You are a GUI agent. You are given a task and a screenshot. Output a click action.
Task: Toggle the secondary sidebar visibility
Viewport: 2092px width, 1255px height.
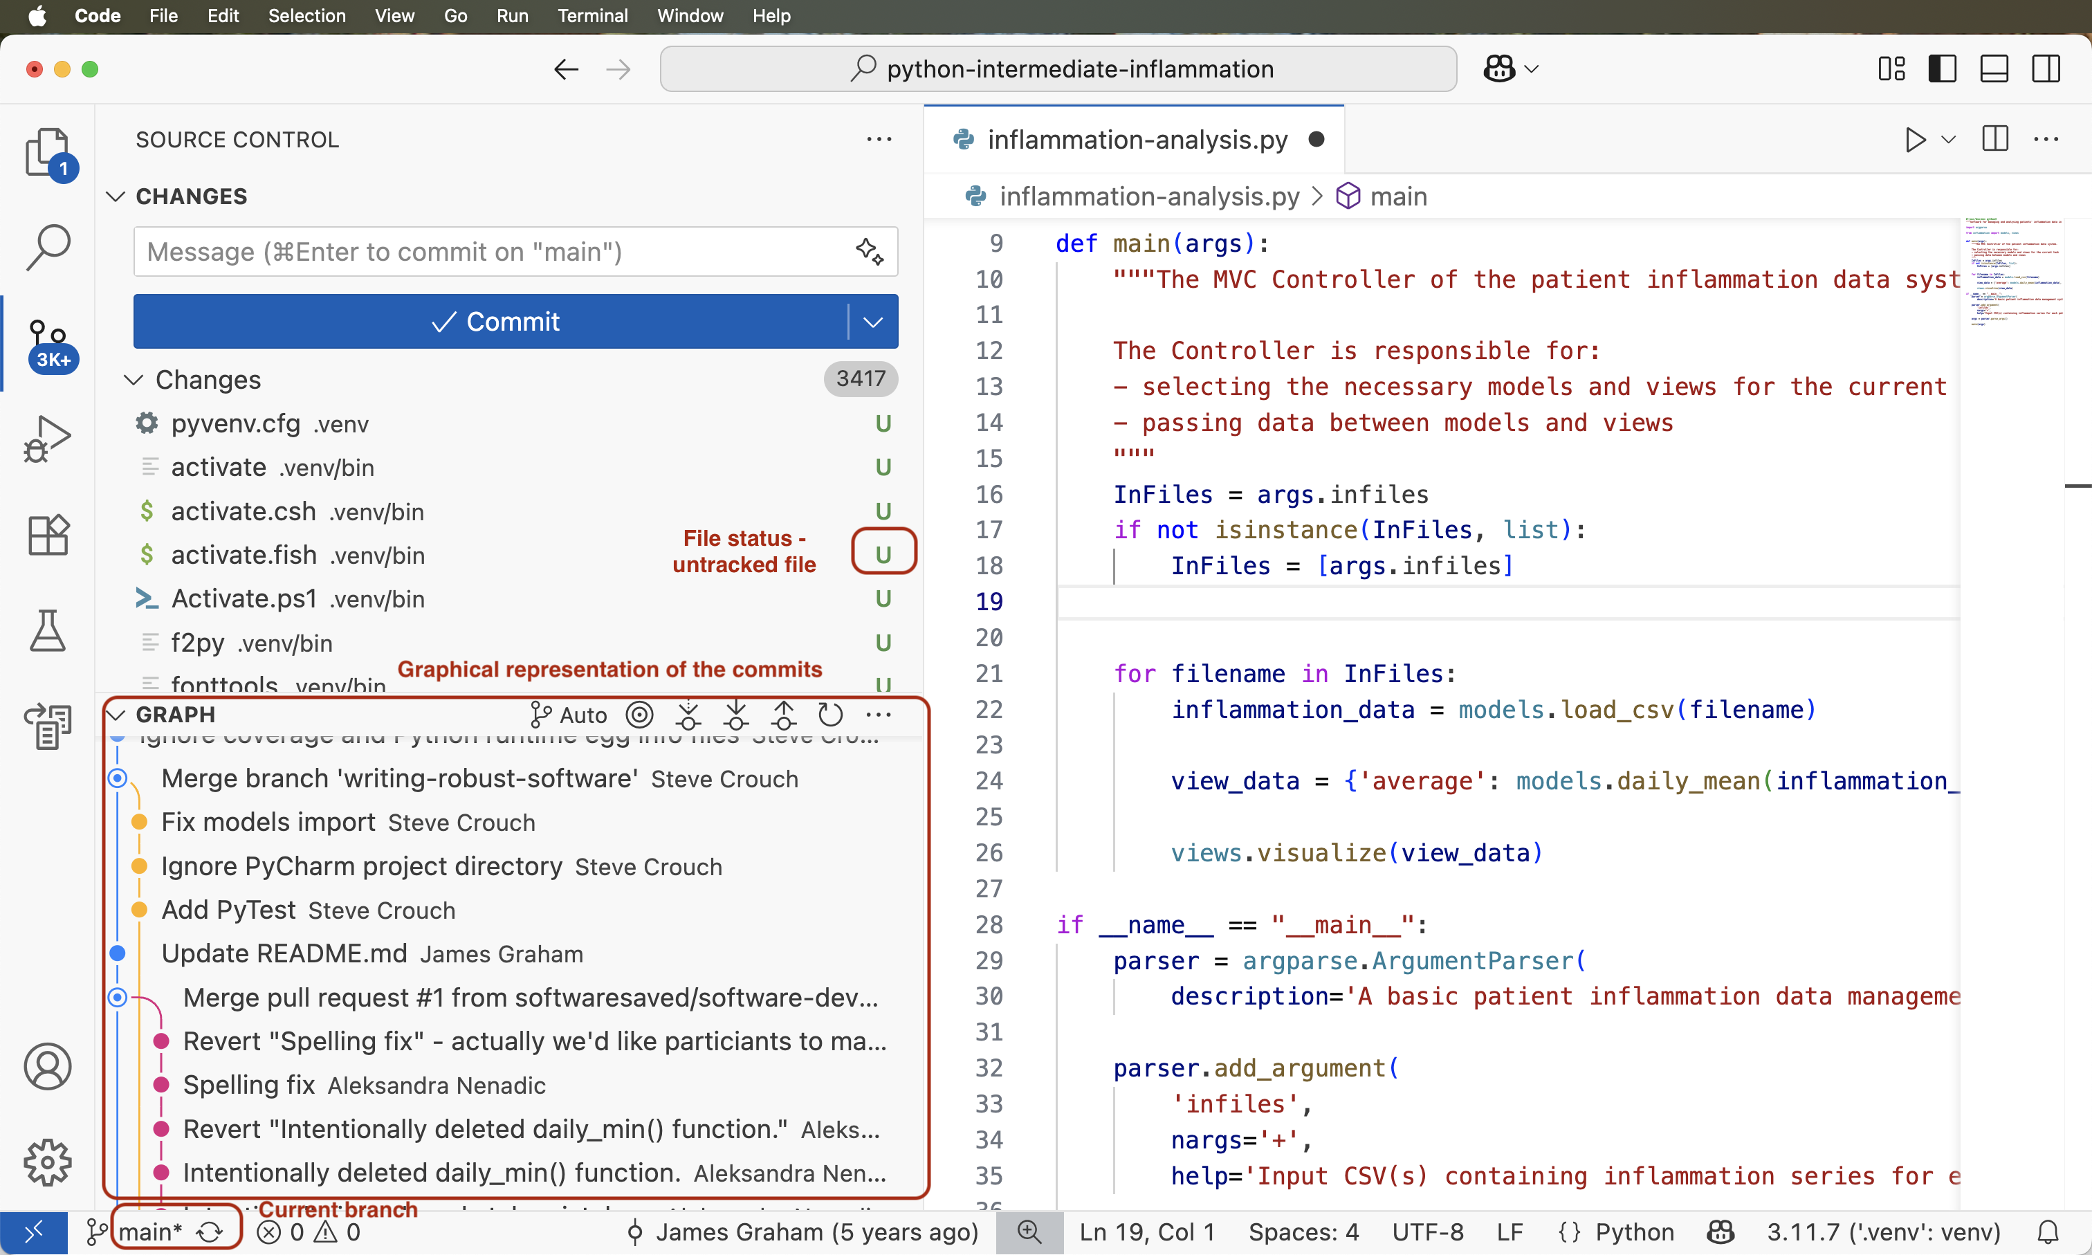2046,68
